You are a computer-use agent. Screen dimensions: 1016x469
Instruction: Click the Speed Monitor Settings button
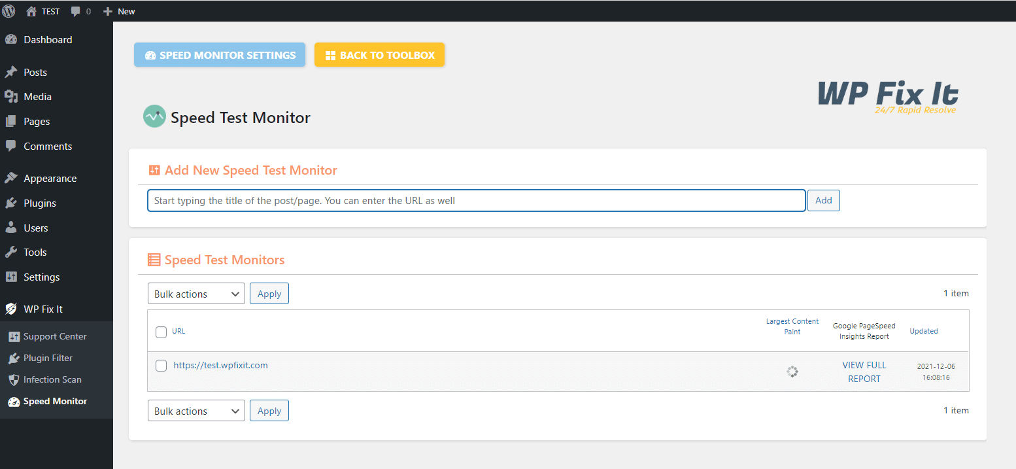220,55
